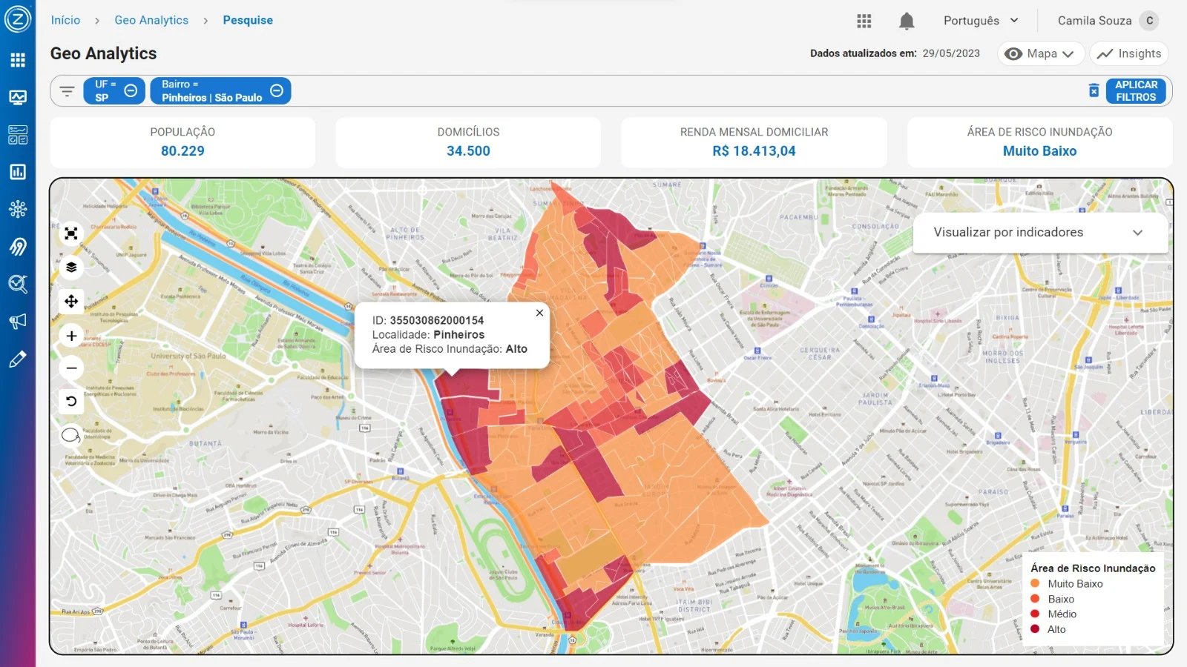
Task: Open the notifications bell
Action: (906, 21)
